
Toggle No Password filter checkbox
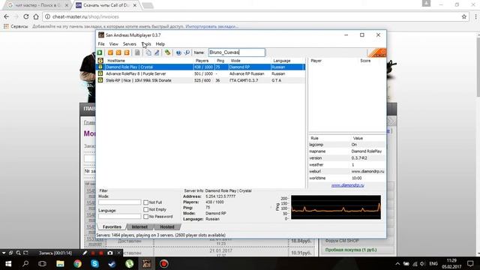(146, 217)
